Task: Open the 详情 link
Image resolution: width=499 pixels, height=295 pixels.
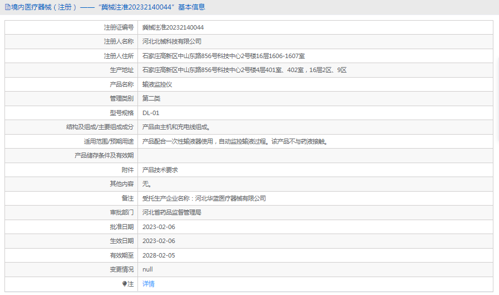Action: (148, 284)
